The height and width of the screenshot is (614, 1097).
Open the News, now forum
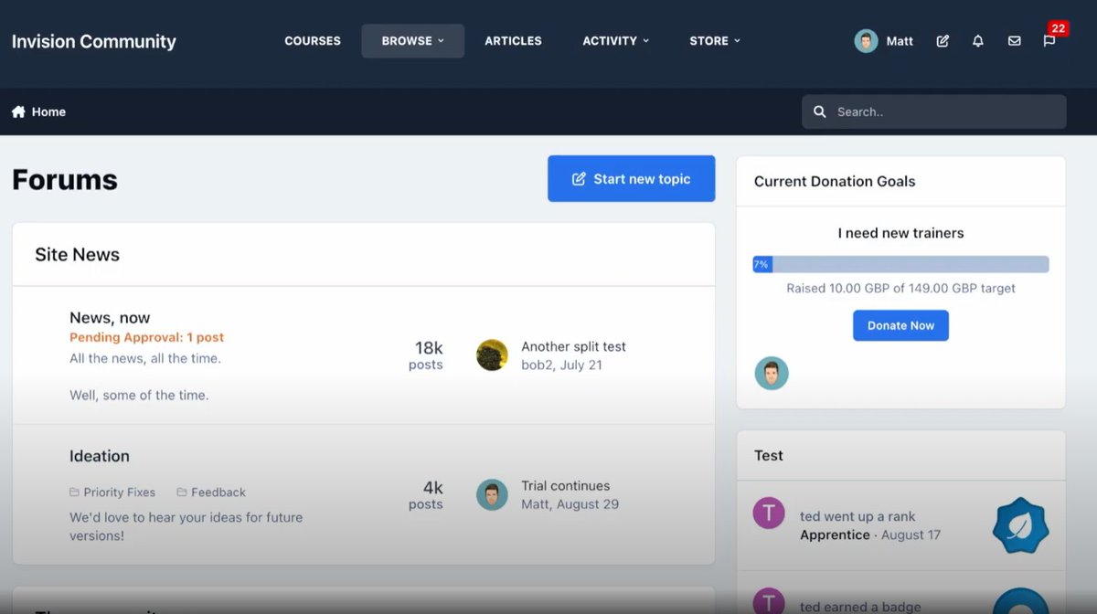(x=110, y=318)
